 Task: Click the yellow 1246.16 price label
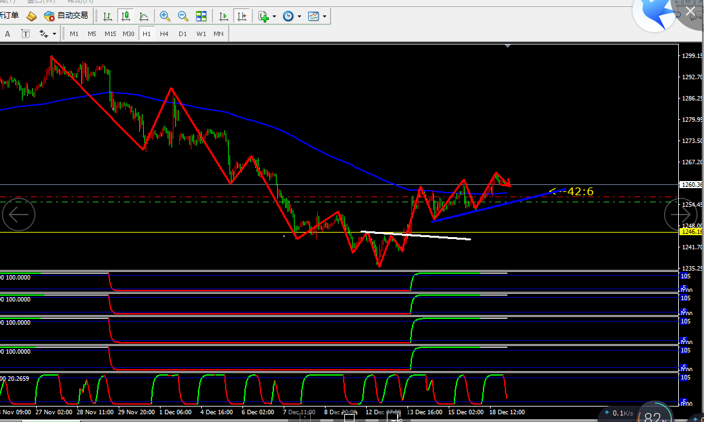point(691,232)
